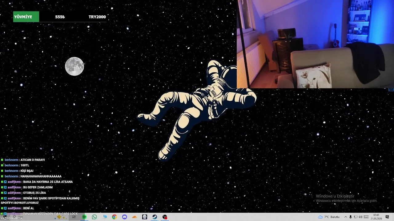Open OBS Studio recording icon in taskbar
Image resolution: width=394 pixels, height=221 pixels.
165,217
